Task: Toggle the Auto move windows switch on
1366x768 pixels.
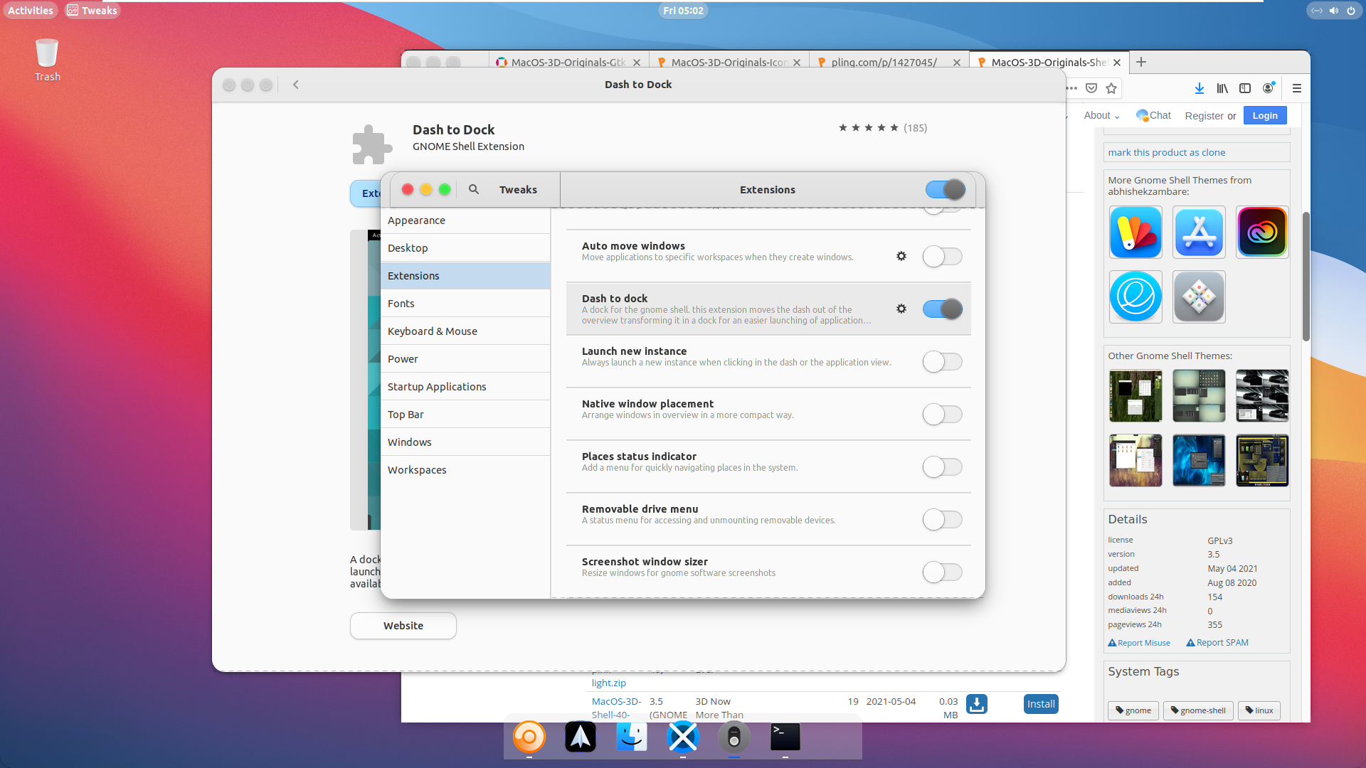Action: (x=941, y=256)
